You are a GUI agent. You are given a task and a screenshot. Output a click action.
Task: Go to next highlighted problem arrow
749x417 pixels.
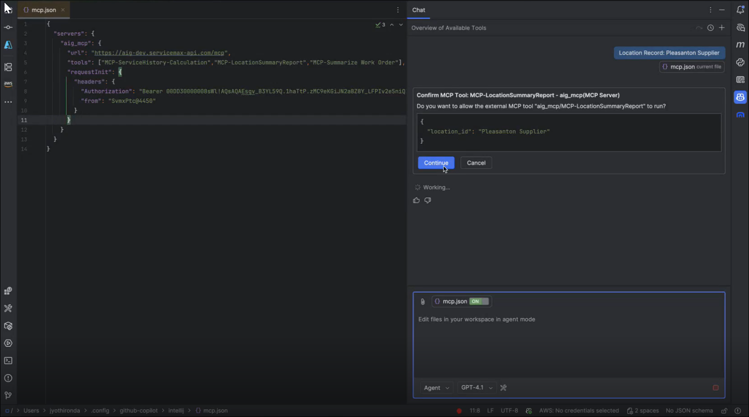pyautogui.click(x=401, y=25)
